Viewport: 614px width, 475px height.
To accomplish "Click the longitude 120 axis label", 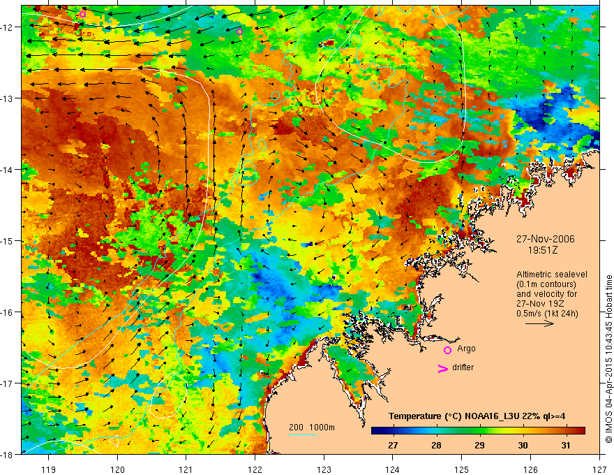I will click(x=117, y=469).
